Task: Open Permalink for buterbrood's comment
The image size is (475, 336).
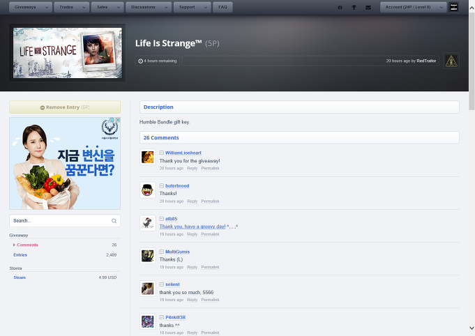Action: click(x=210, y=201)
